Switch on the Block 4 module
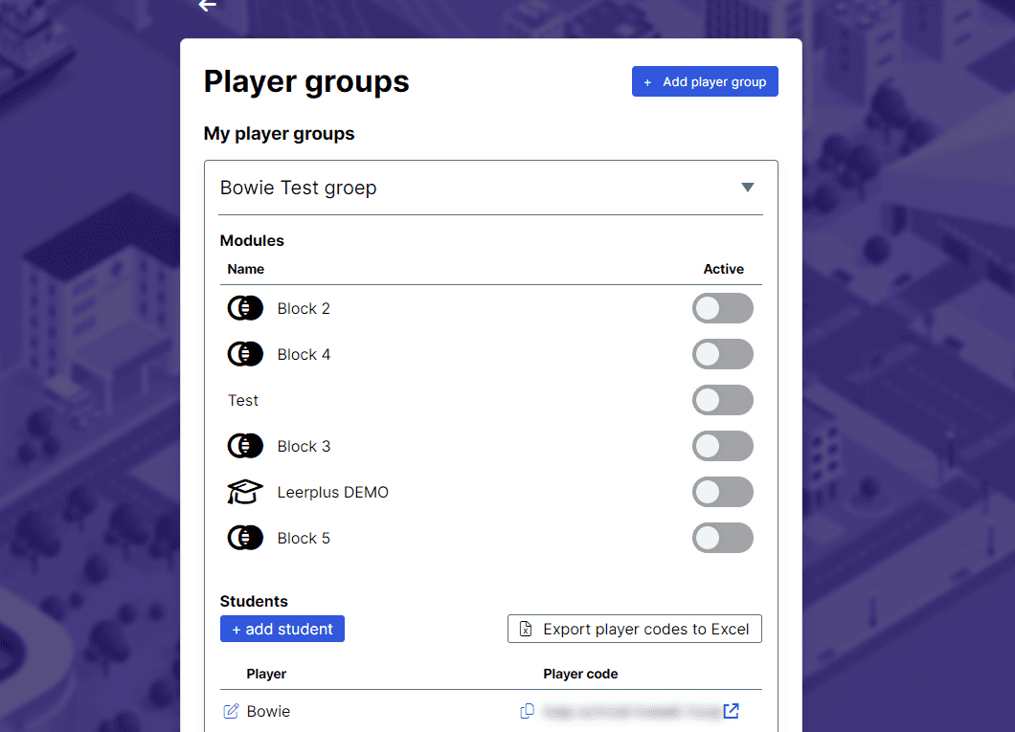This screenshot has width=1015, height=732. [723, 354]
